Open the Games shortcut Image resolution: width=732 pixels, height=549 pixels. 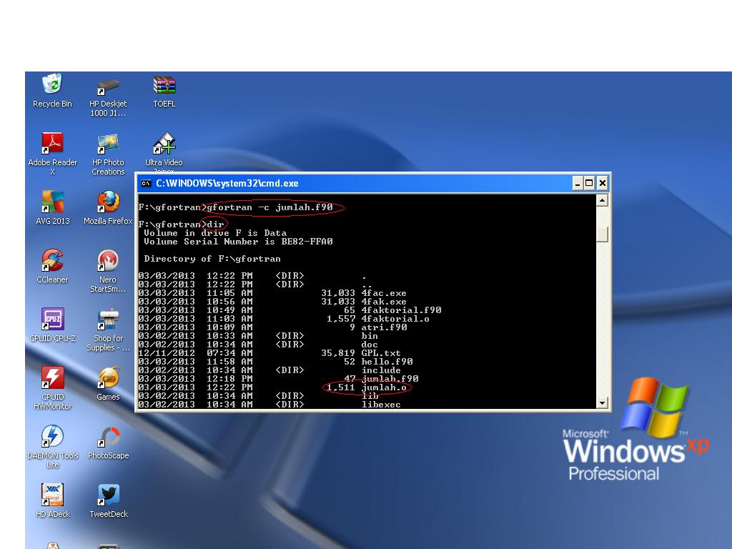(107, 379)
